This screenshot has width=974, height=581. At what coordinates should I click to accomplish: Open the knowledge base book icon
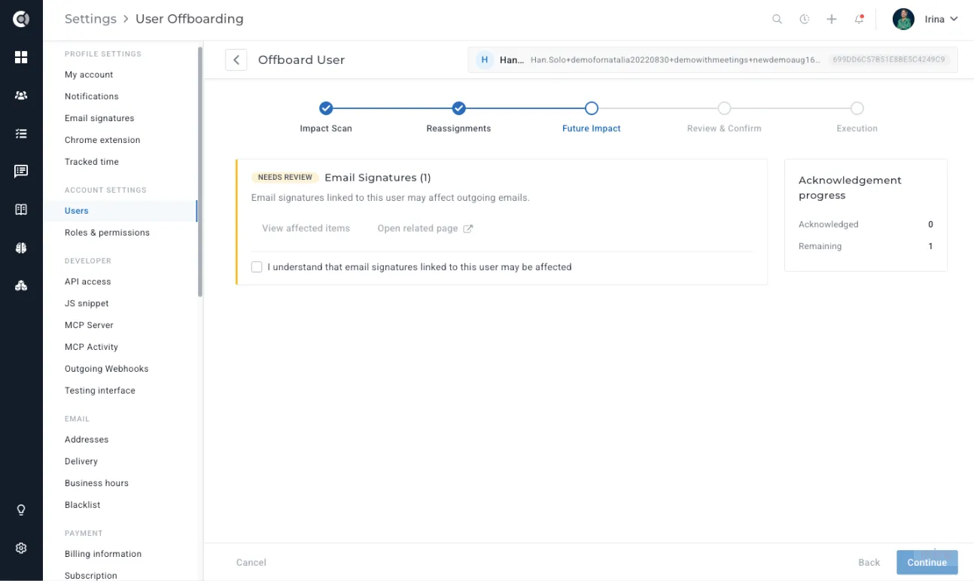click(21, 210)
